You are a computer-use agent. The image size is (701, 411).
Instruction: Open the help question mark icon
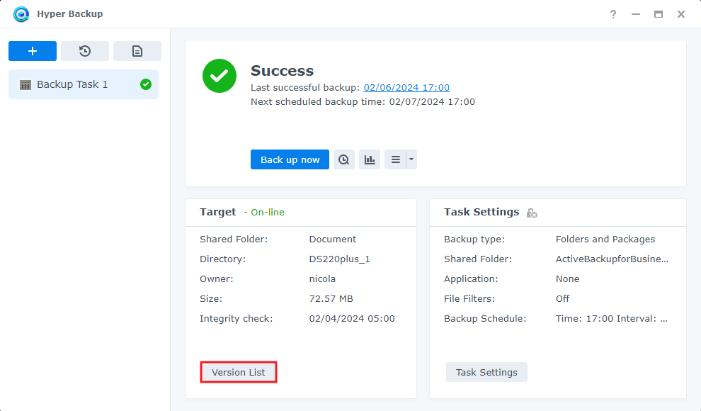pyautogui.click(x=613, y=13)
